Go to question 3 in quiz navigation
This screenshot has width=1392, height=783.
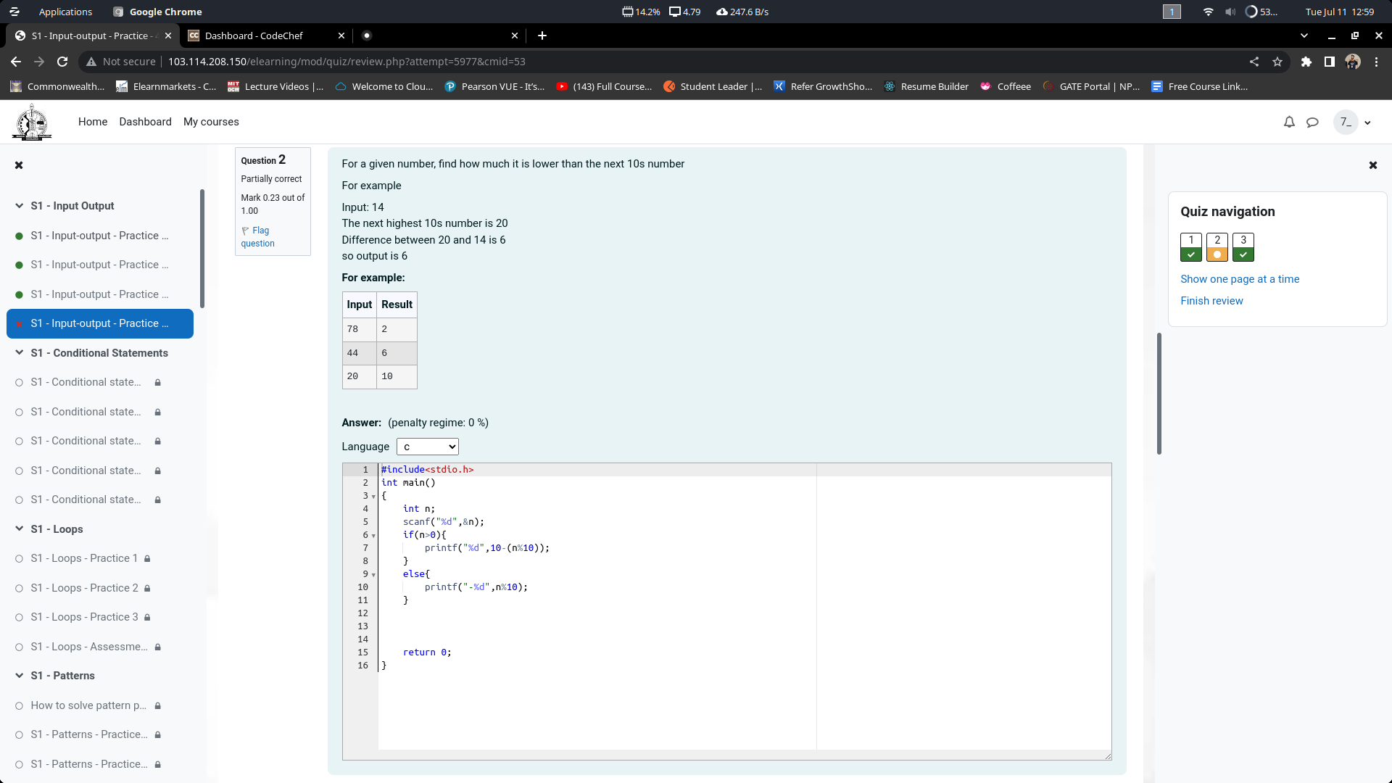click(1243, 246)
